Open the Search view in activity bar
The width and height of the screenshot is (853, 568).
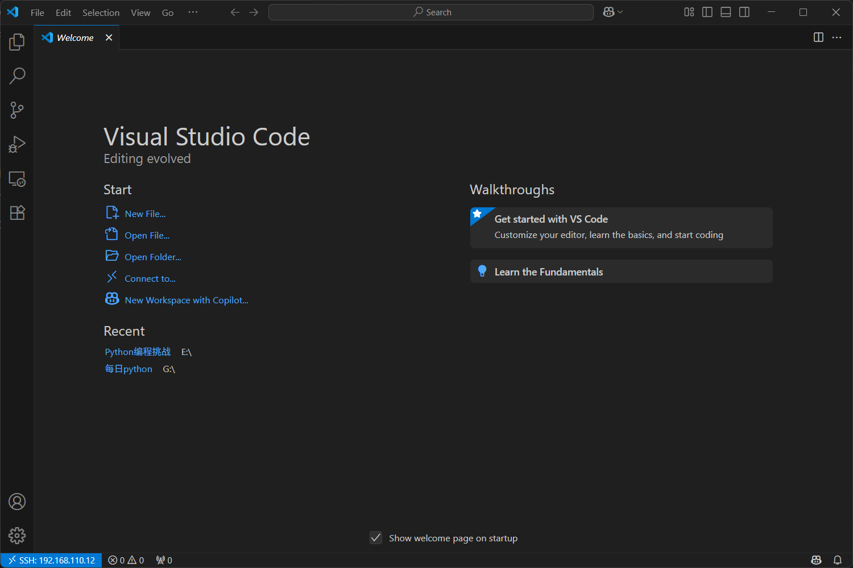(x=17, y=76)
